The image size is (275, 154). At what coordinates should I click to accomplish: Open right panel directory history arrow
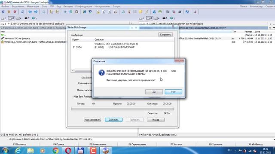[x=274, y=28]
